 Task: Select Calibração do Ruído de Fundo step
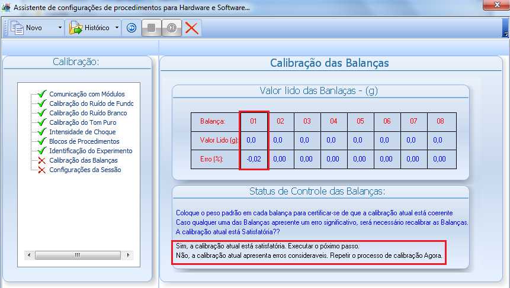tap(91, 103)
